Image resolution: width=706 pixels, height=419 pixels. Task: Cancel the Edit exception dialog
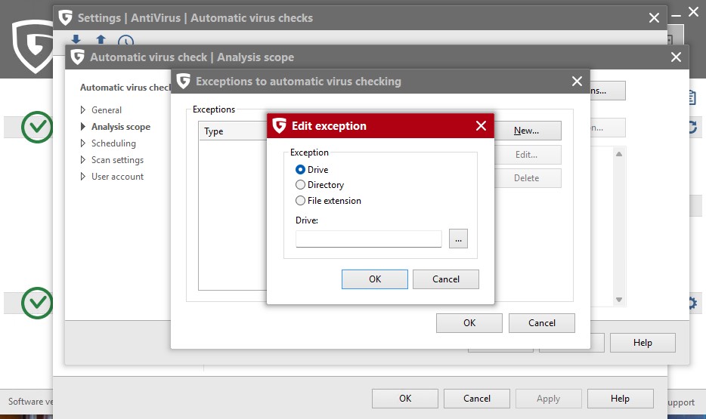[x=446, y=279]
